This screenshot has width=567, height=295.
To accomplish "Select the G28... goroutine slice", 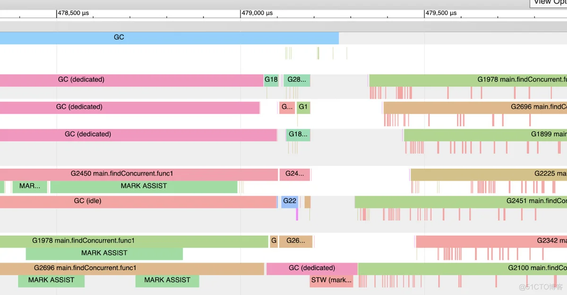I will [297, 80].
